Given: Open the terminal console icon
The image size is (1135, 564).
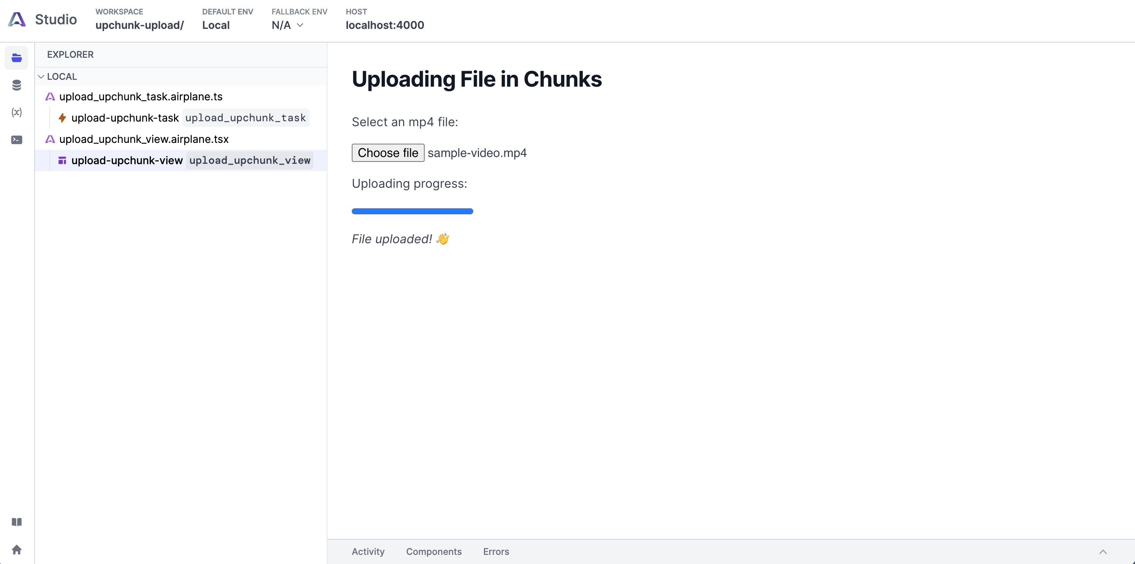Looking at the screenshot, I should [17, 140].
